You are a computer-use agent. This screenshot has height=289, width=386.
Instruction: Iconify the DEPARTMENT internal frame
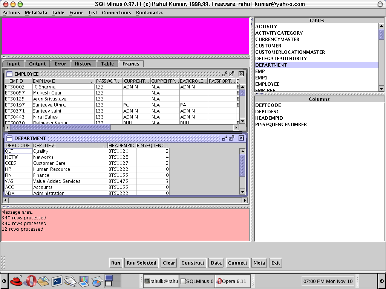[225, 138]
